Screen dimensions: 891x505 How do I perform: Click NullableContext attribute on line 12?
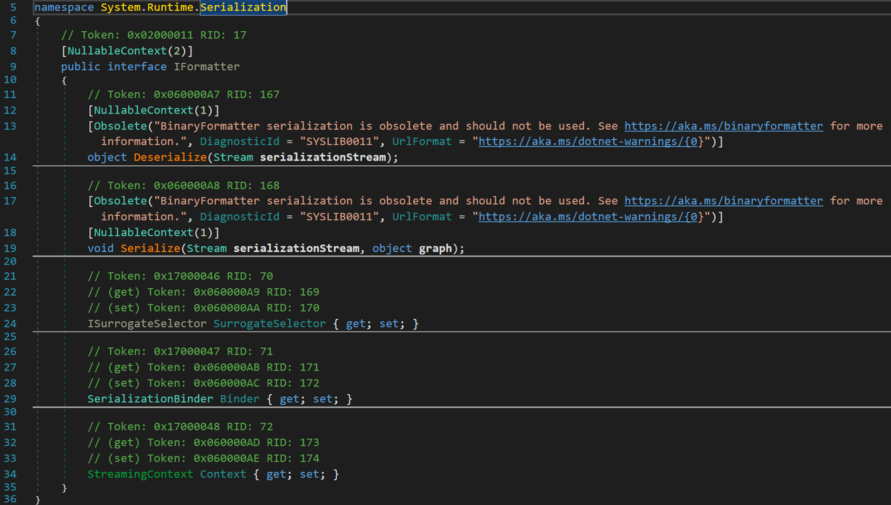tap(143, 110)
